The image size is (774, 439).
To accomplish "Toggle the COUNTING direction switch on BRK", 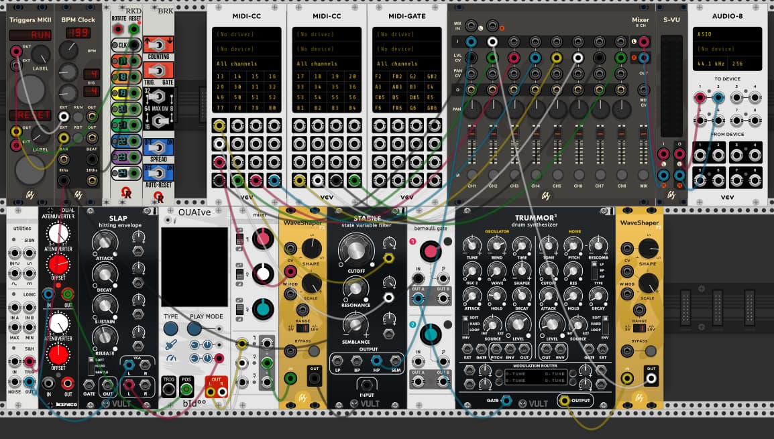I will pyautogui.click(x=159, y=44).
